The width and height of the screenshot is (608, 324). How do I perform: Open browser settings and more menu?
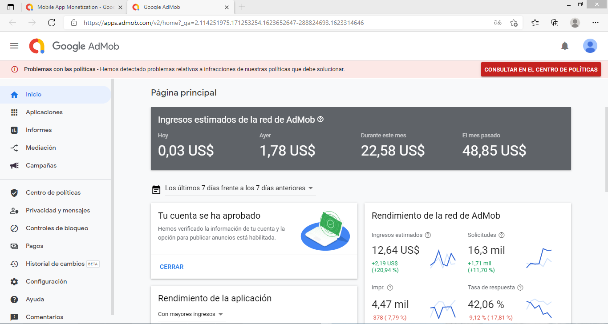[x=596, y=23]
